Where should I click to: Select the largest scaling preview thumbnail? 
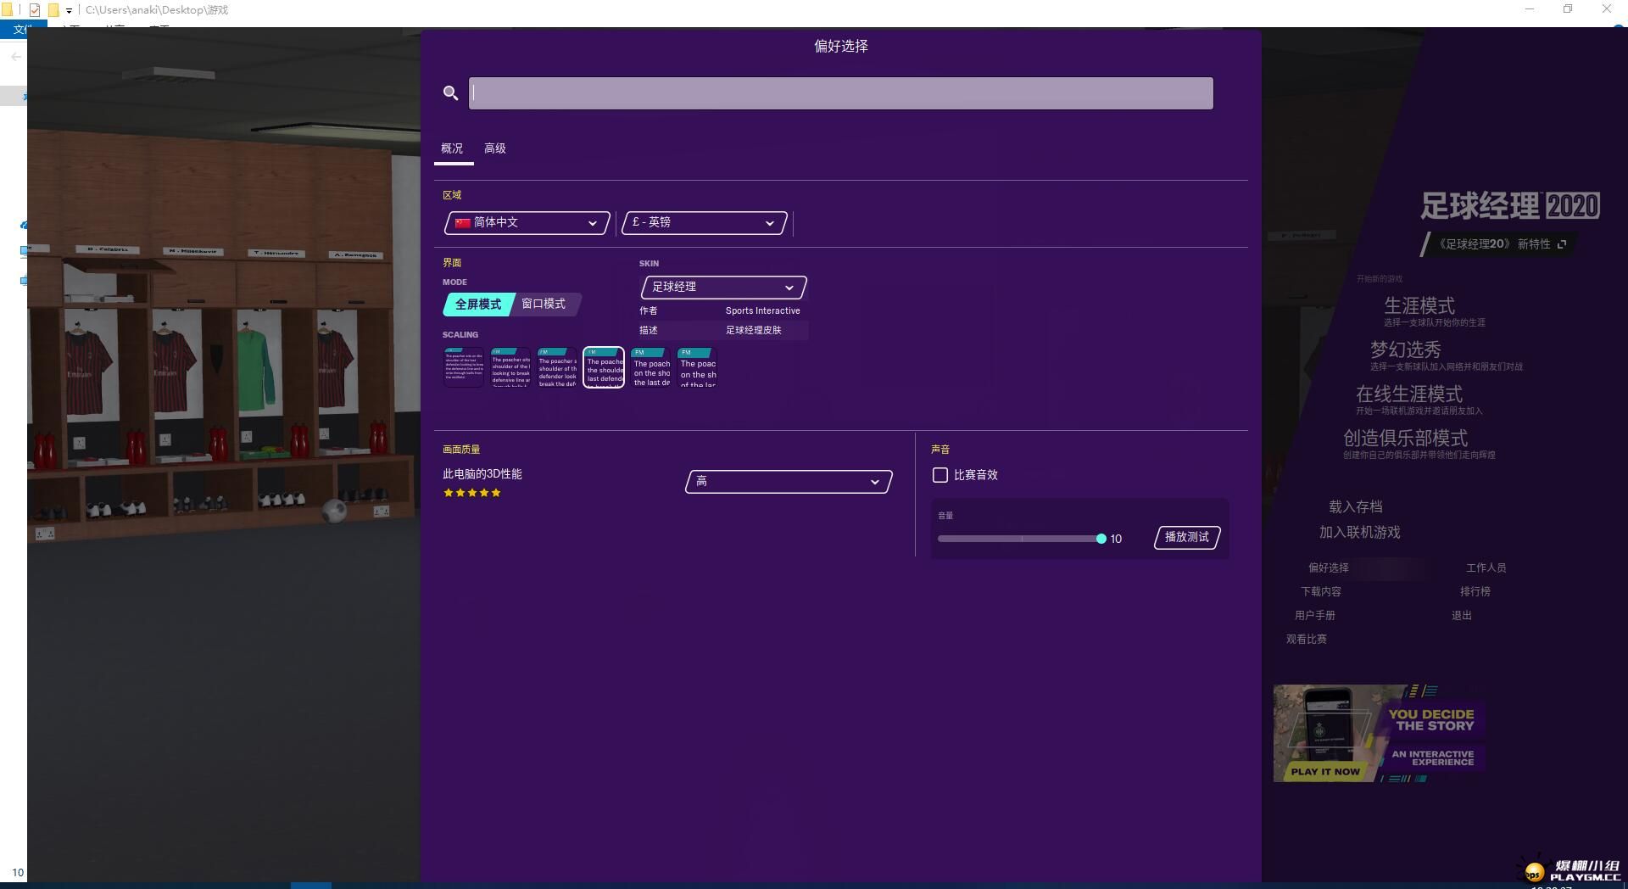tap(698, 367)
